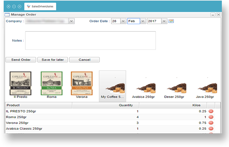Click the browser minimize circle button
This screenshot has width=229, height=147.
14,6
